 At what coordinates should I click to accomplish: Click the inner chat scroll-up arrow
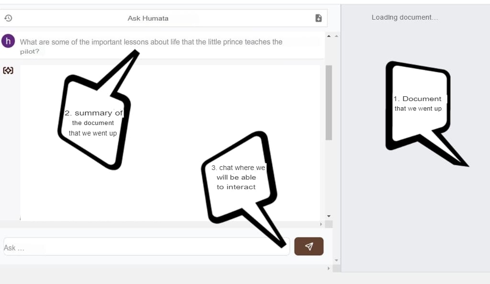328,36
